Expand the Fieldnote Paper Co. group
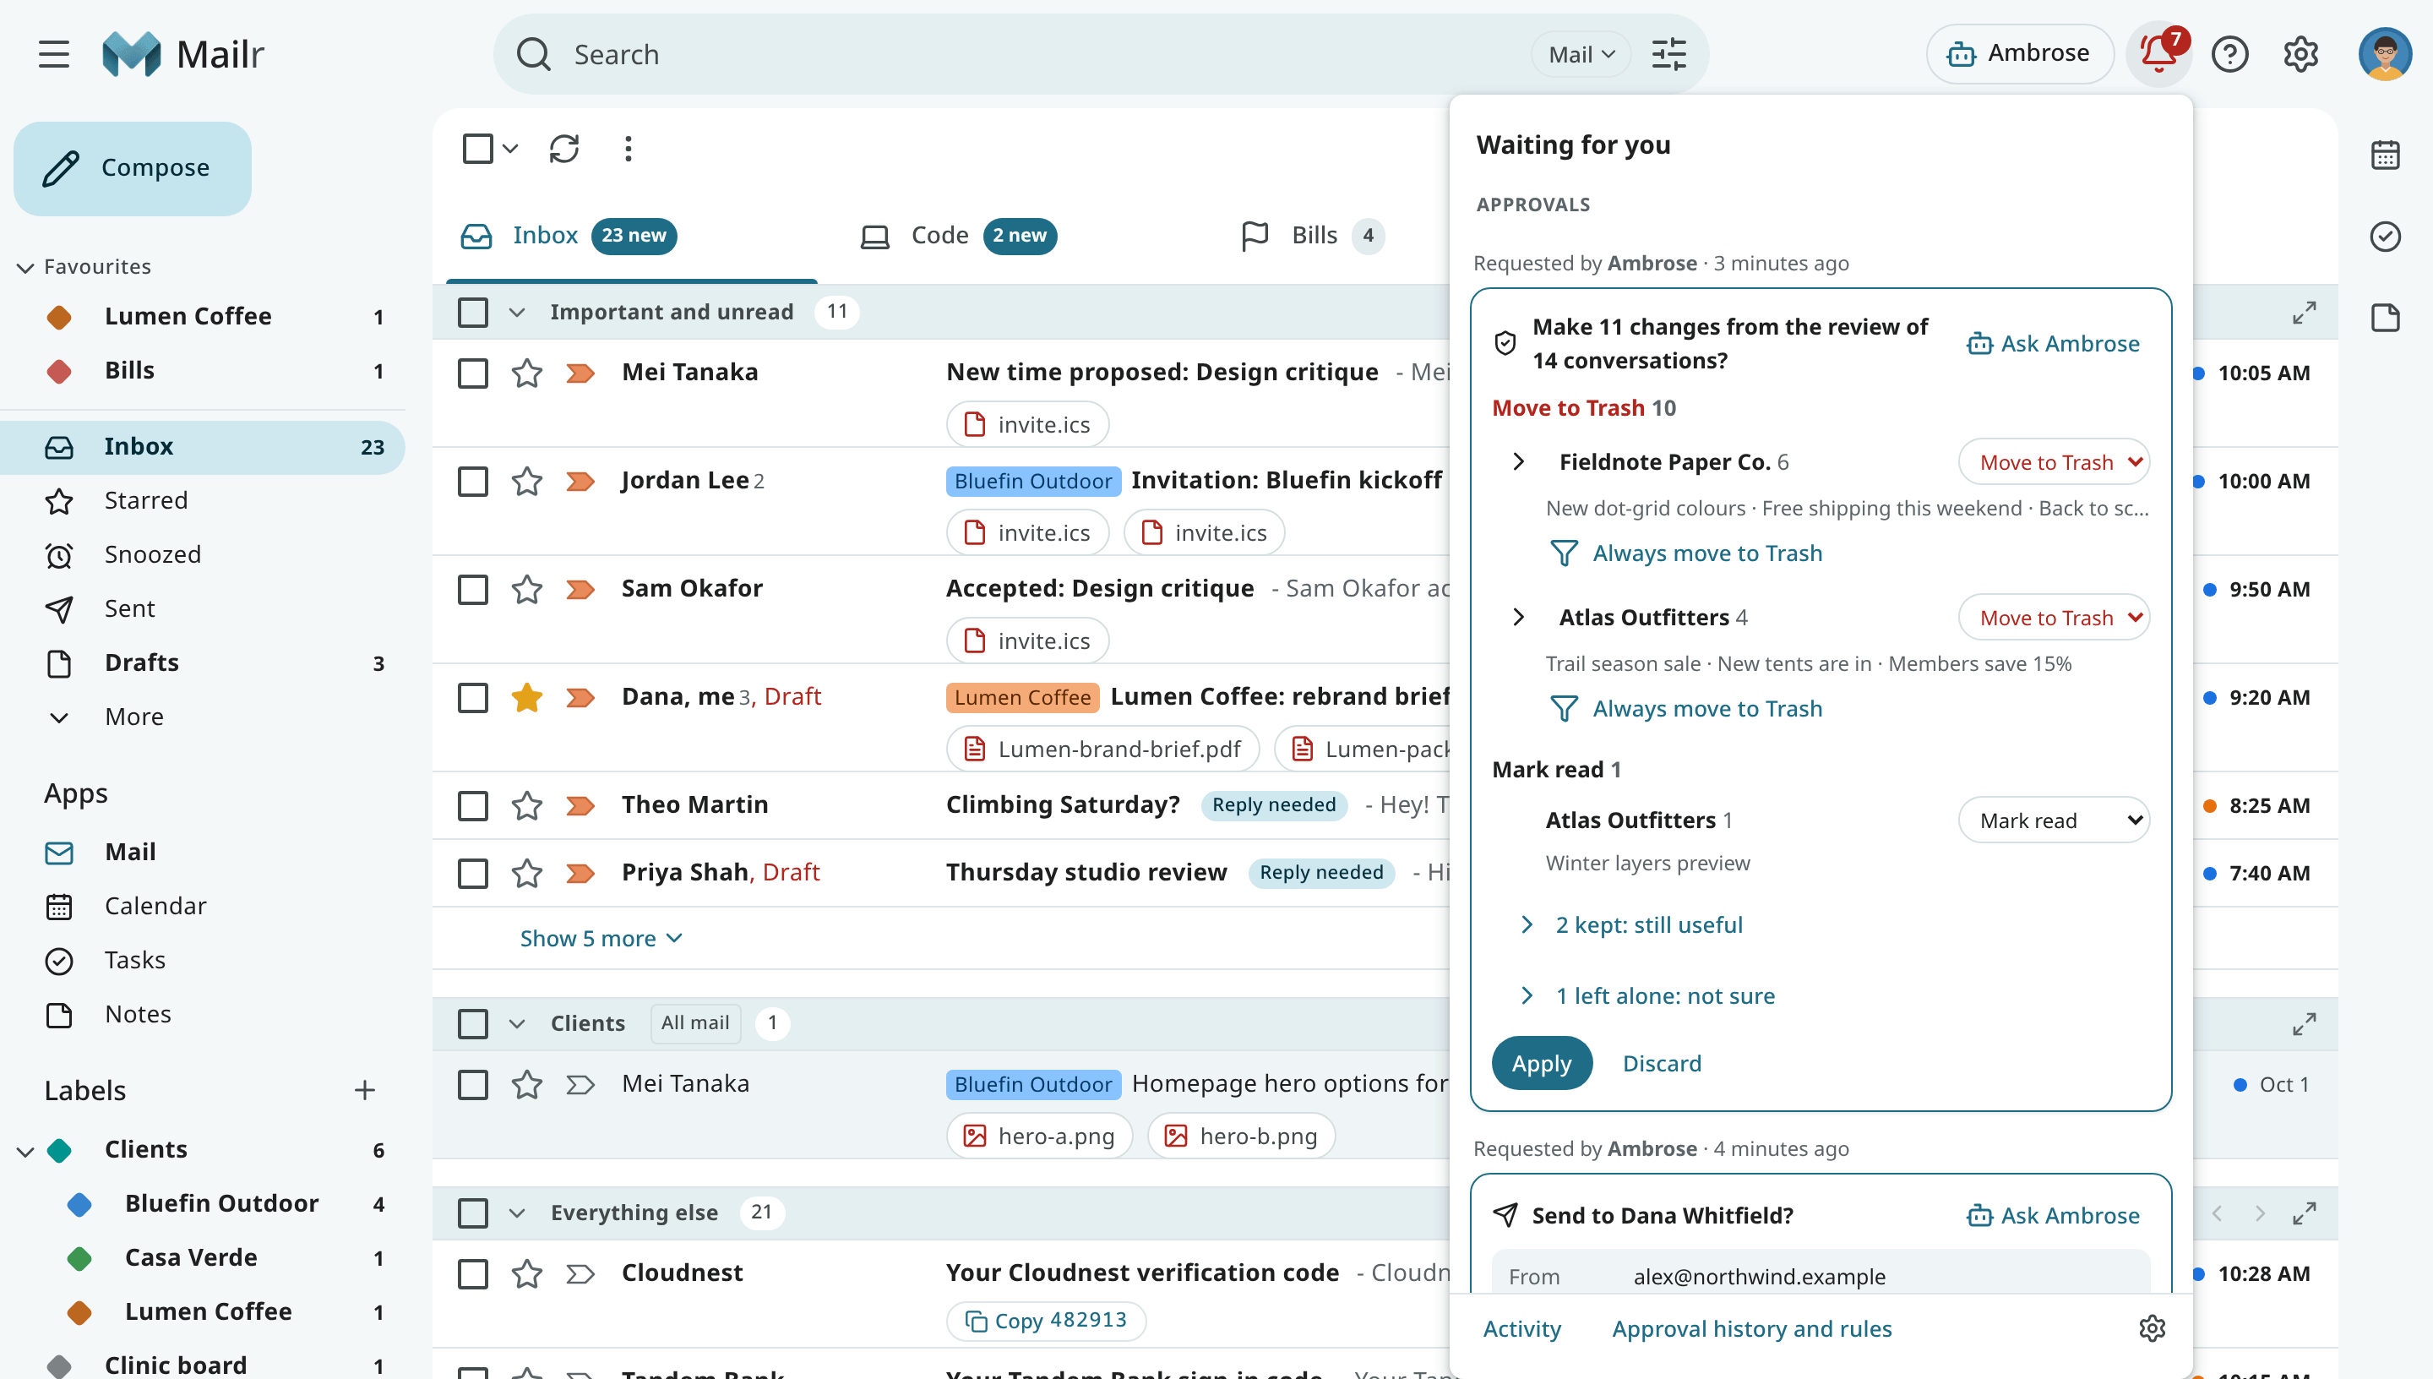Viewport: 2433px width, 1379px height. point(1518,461)
